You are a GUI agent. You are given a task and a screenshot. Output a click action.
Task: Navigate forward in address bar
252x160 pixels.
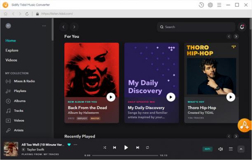tap(20, 14)
